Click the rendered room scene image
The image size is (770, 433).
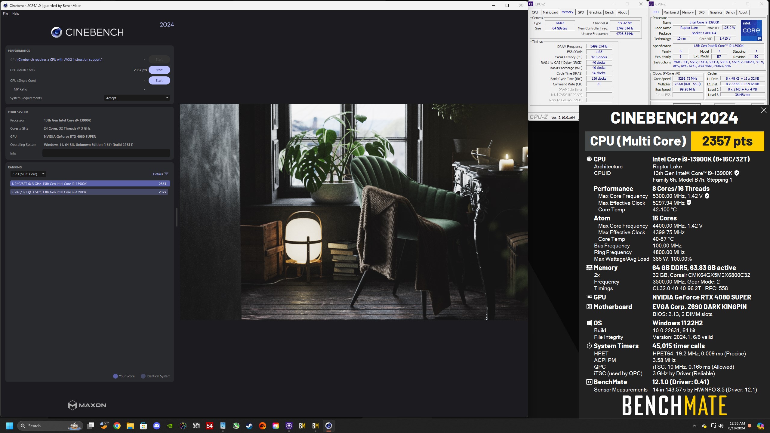pos(354,212)
